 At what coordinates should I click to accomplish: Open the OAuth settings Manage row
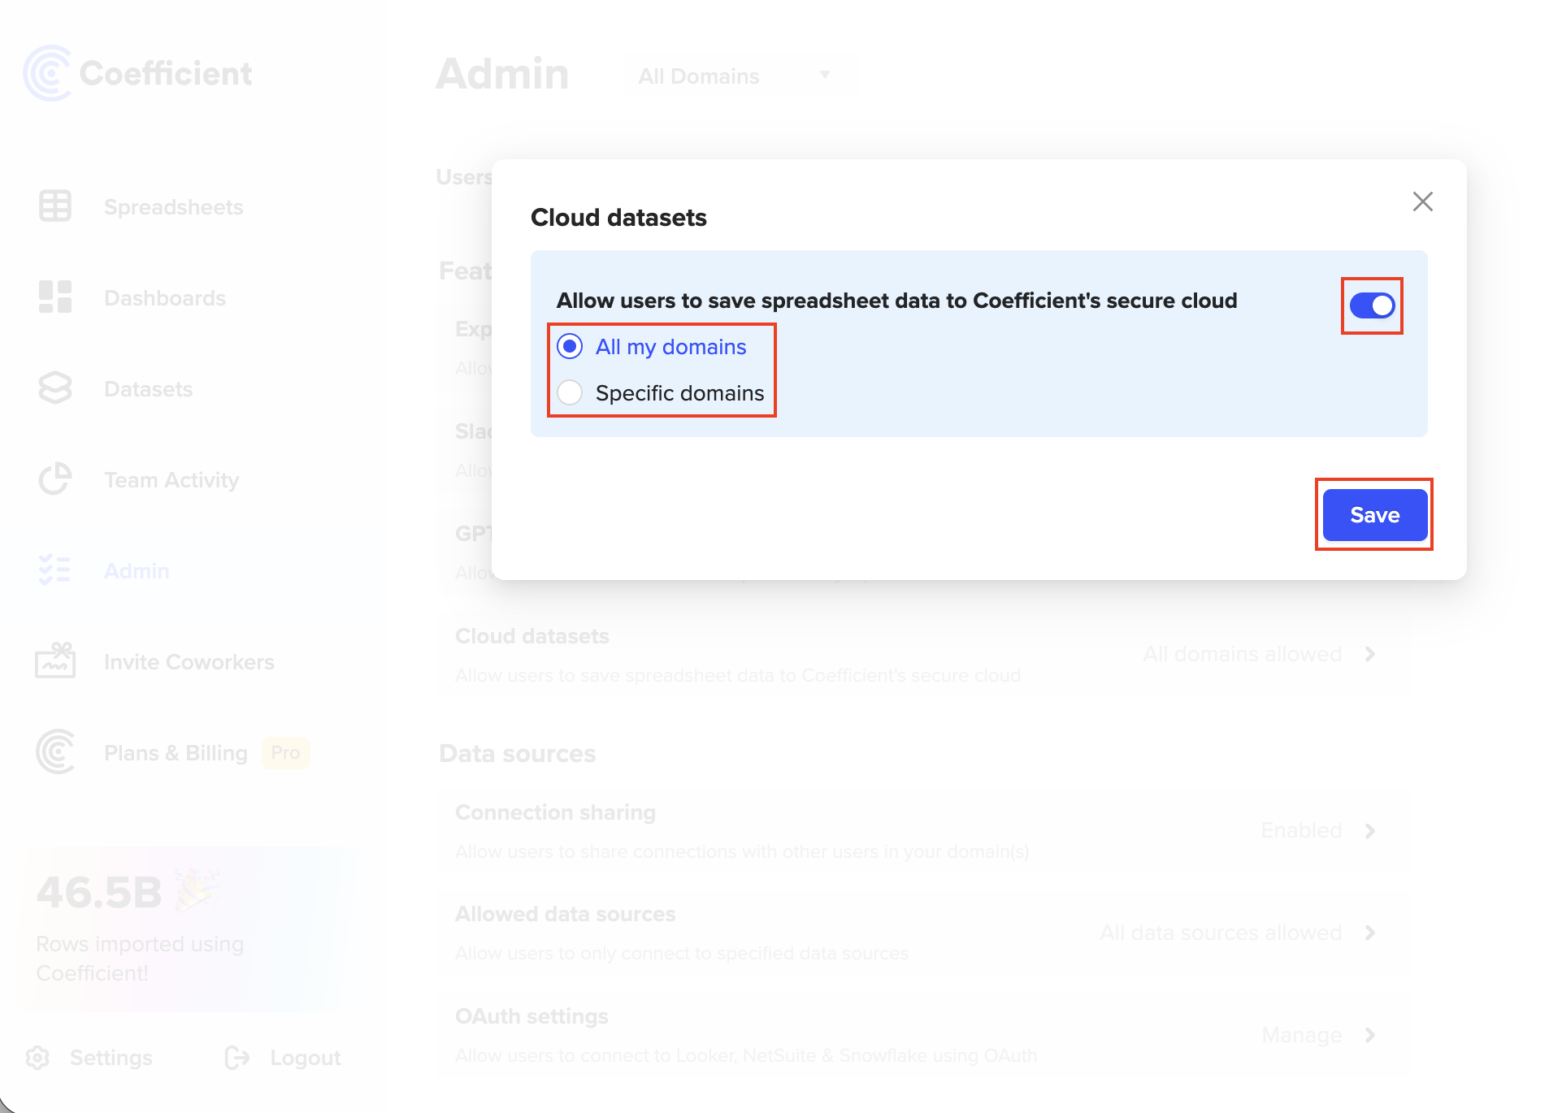1317,1035
